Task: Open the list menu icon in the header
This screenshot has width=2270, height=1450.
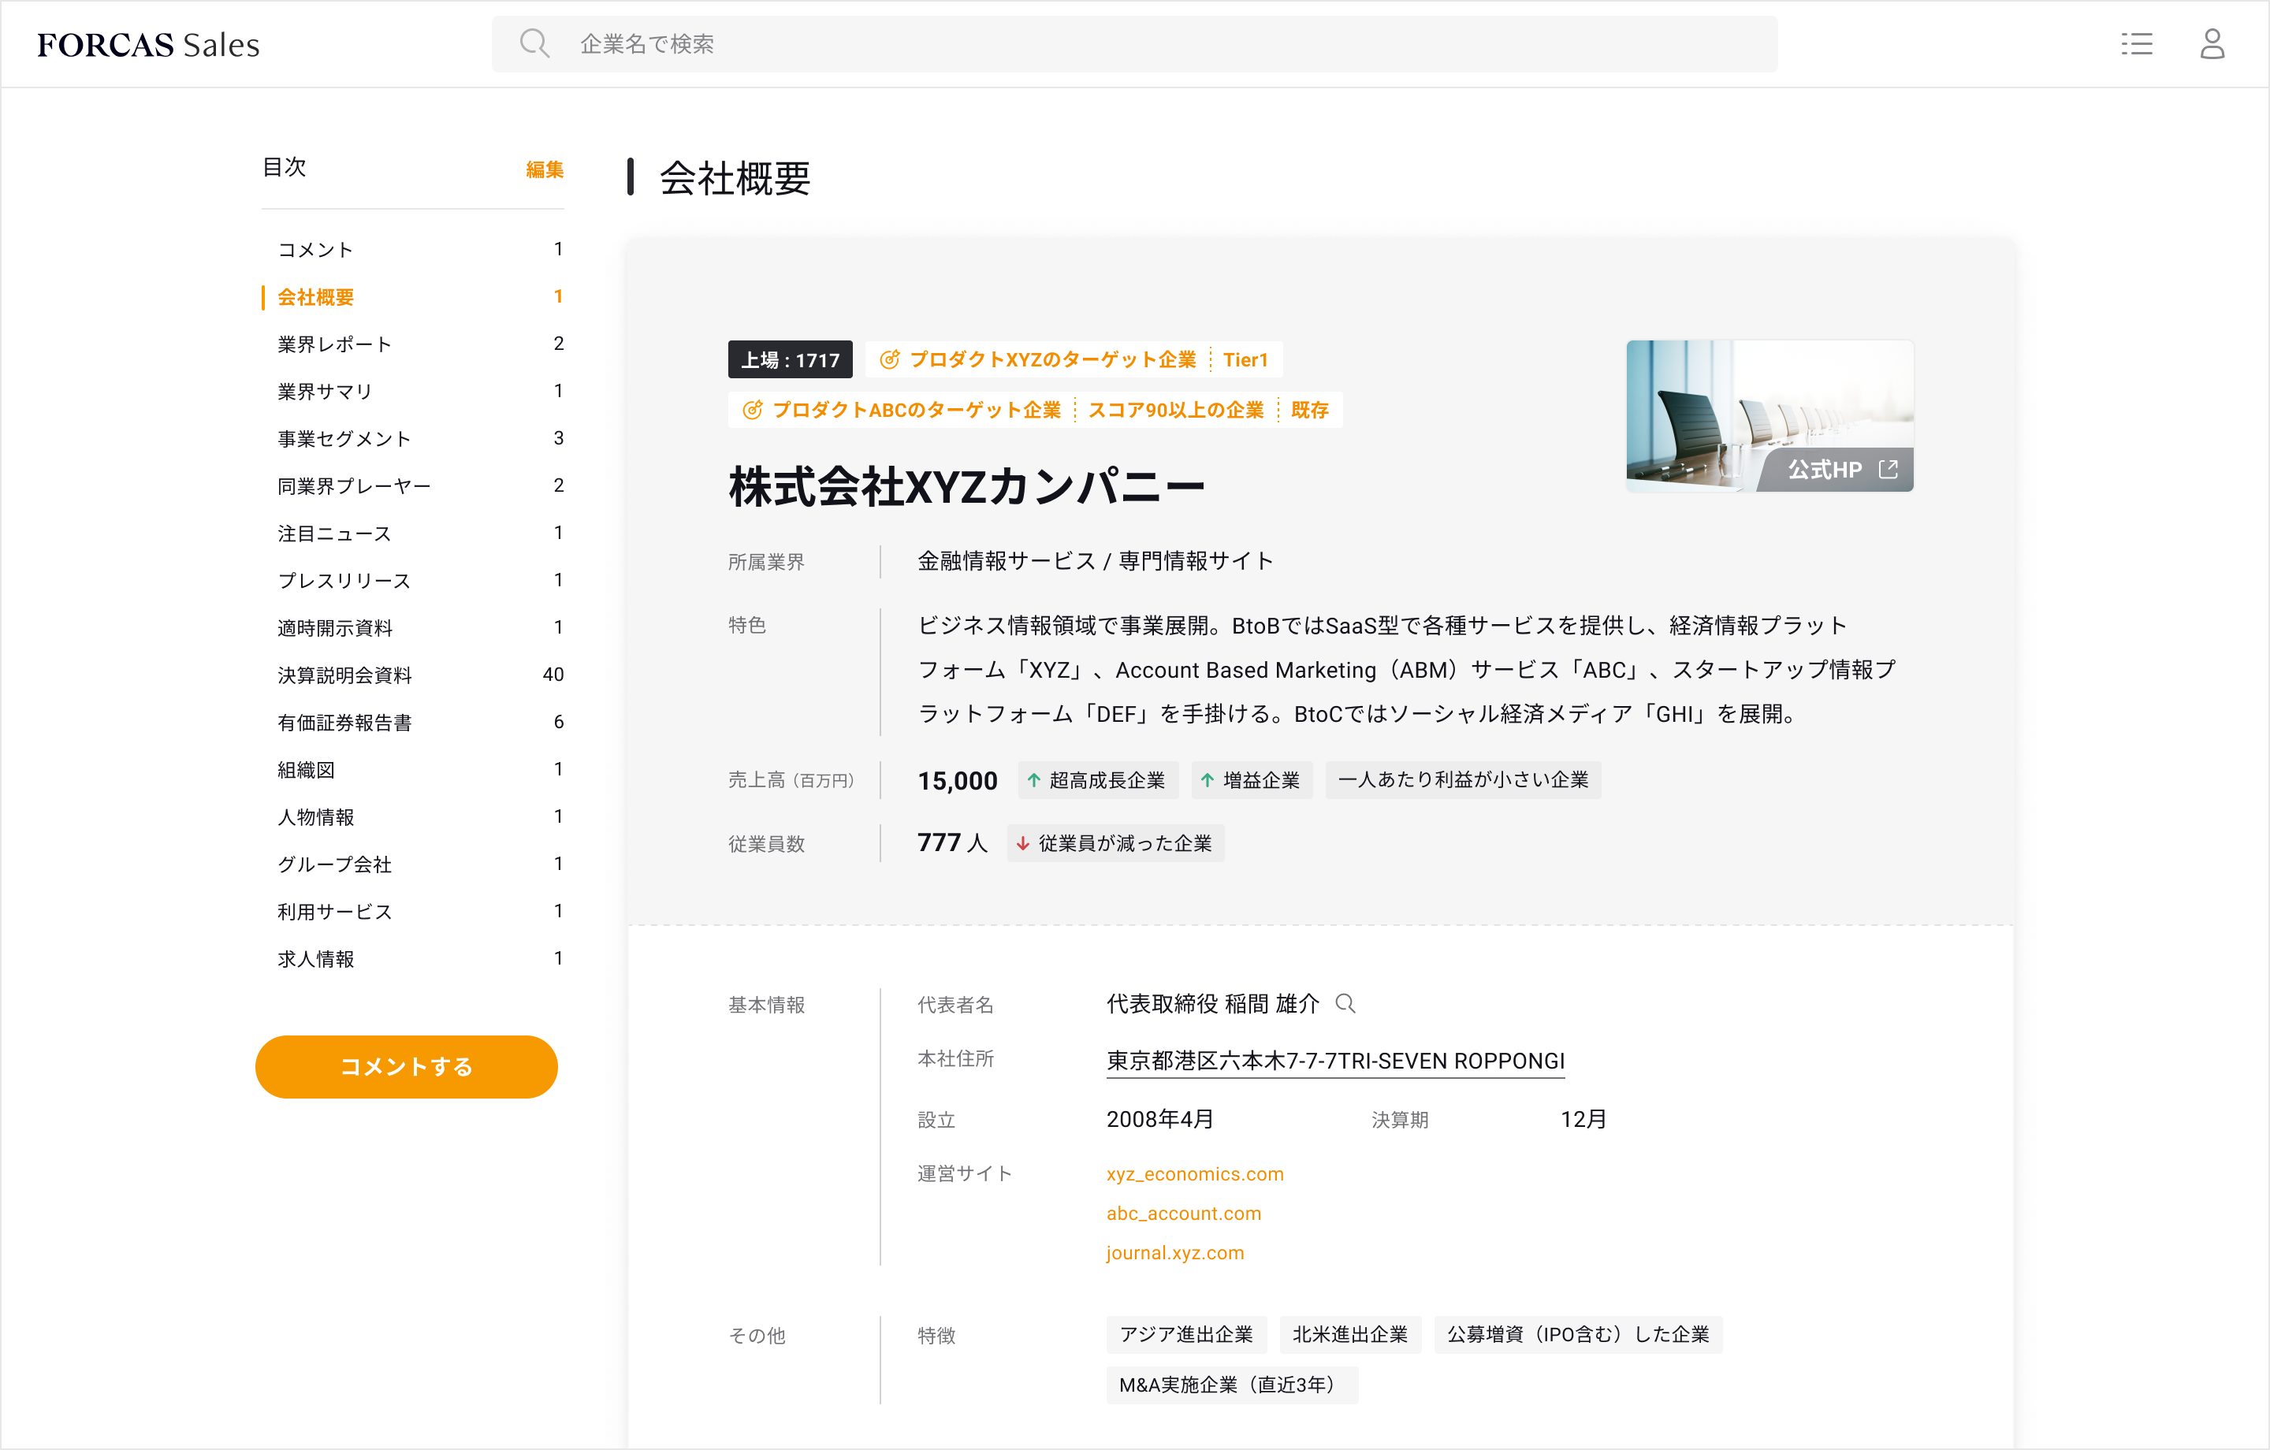Action: tap(2136, 43)
